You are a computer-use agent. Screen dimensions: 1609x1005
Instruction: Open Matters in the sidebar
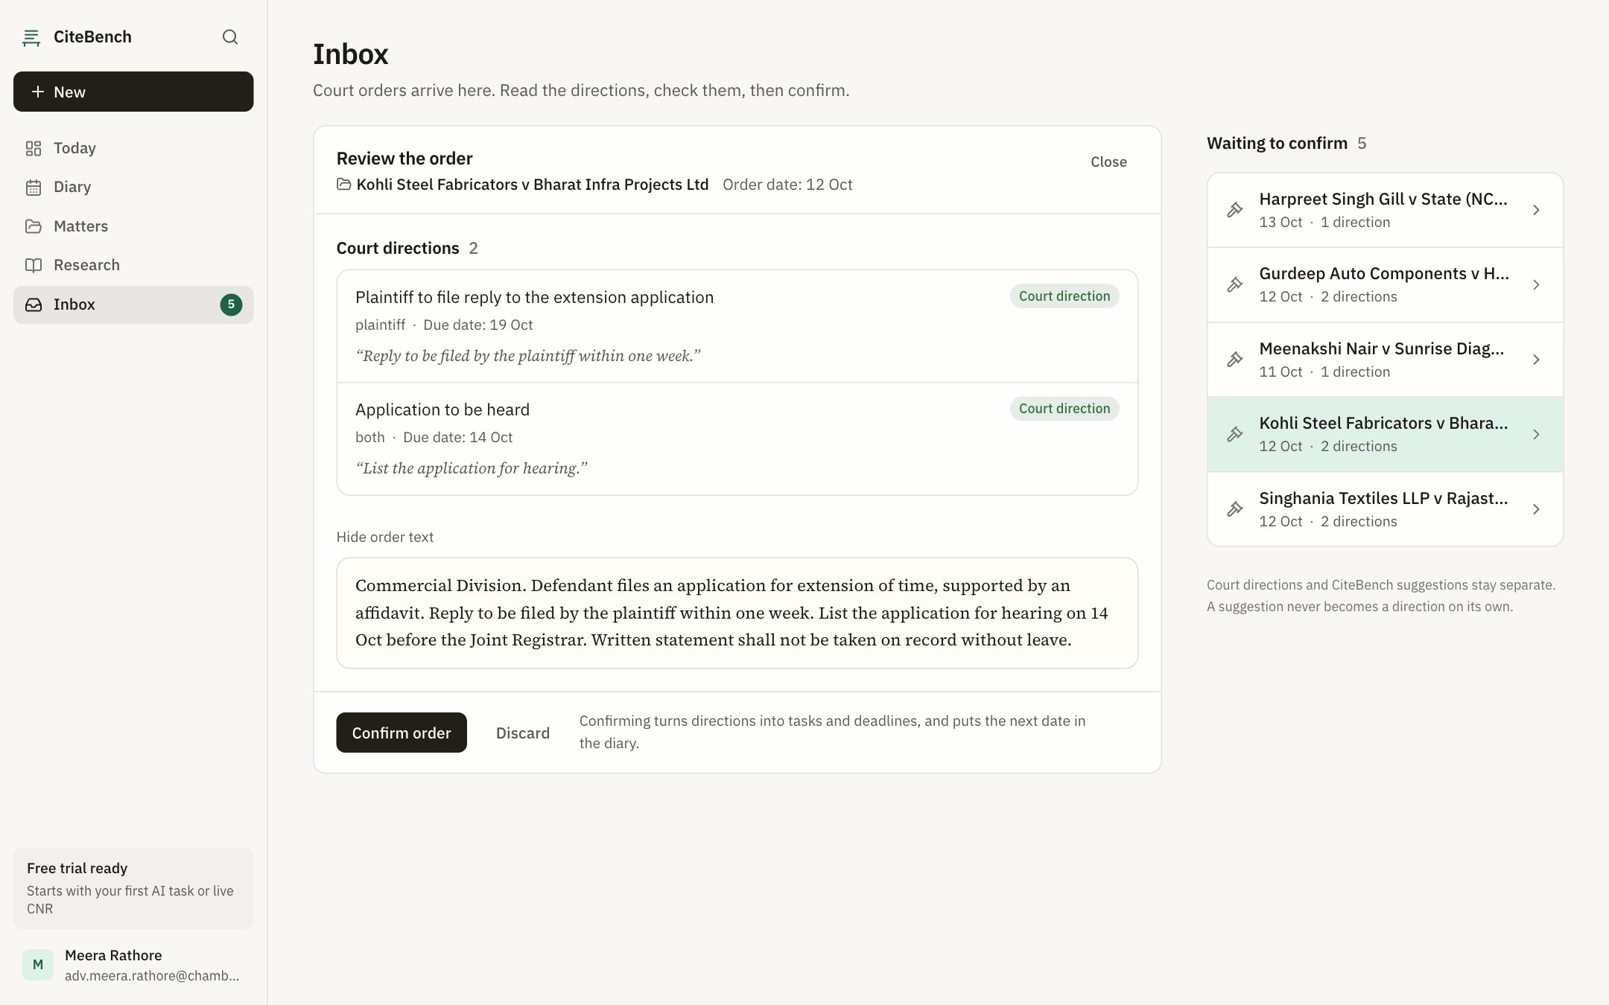pyautogui.click(x=133, y=226)
